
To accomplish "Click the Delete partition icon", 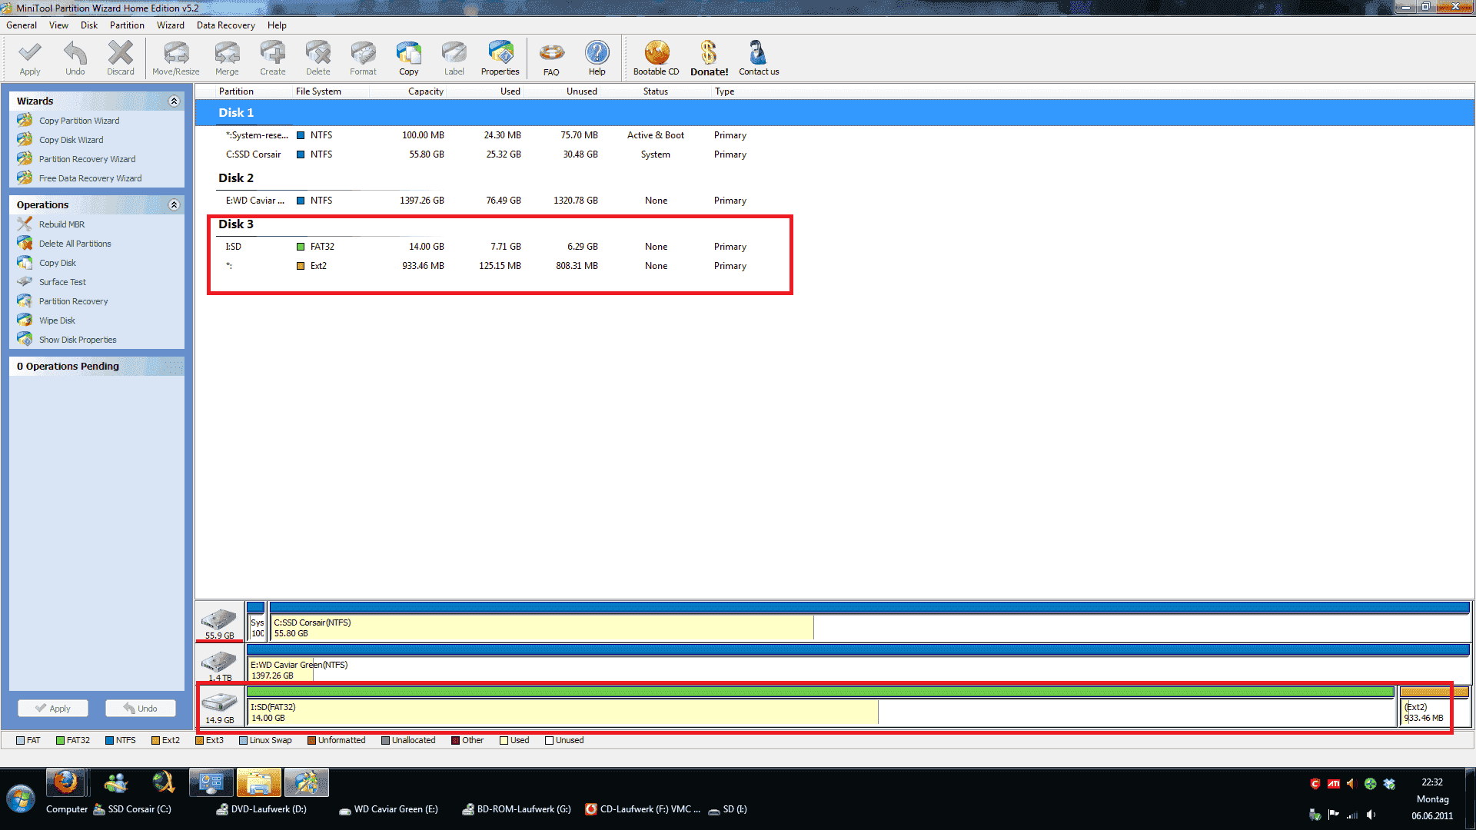I will (x=318, y=58).
